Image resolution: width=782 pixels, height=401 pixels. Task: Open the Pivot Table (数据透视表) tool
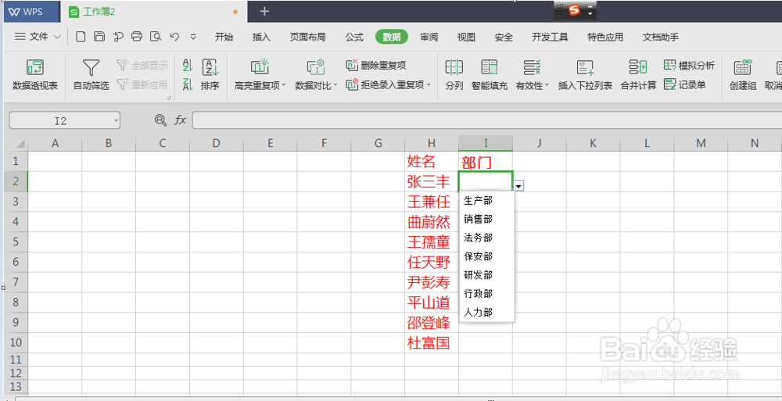[35, 75]
